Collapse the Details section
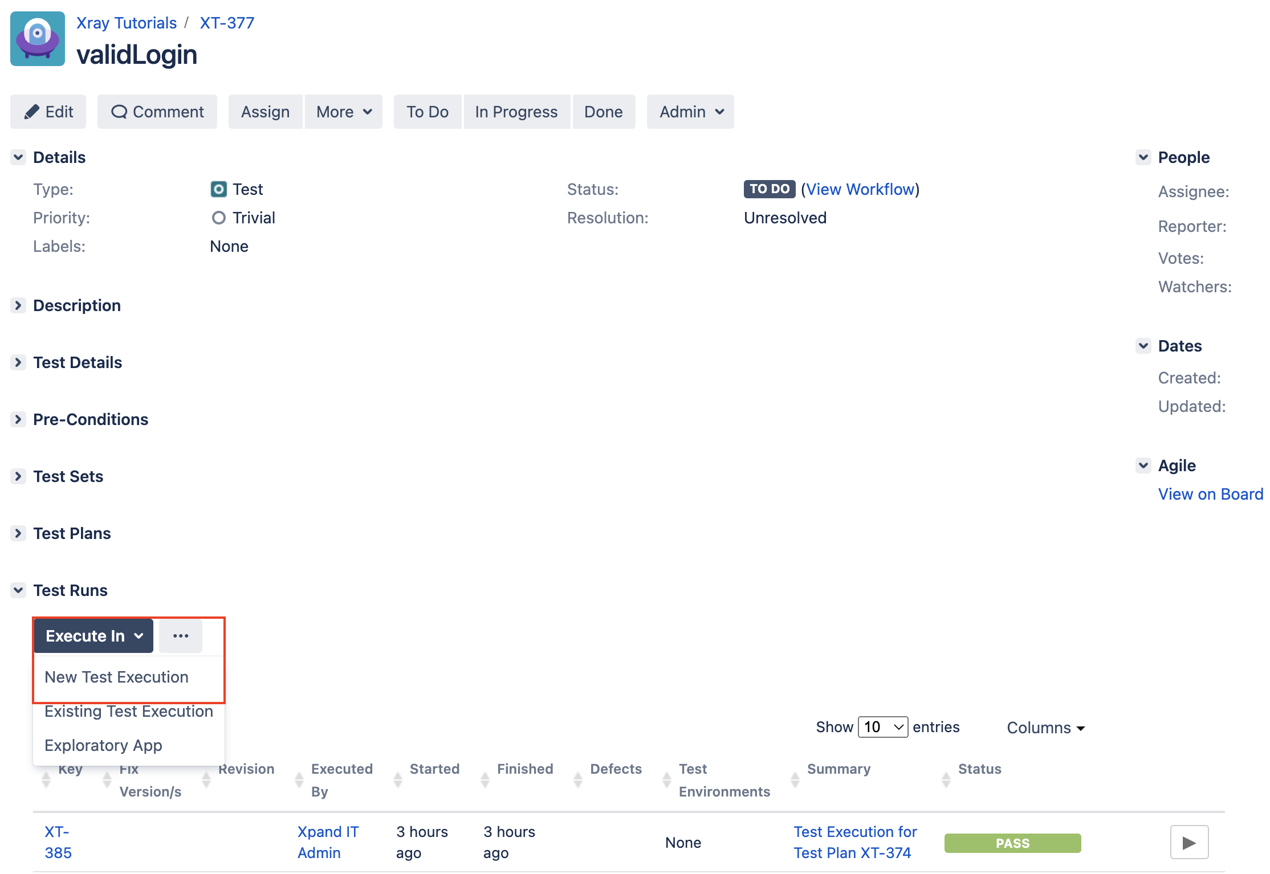 pyautogui.click(x=18, y=157)
